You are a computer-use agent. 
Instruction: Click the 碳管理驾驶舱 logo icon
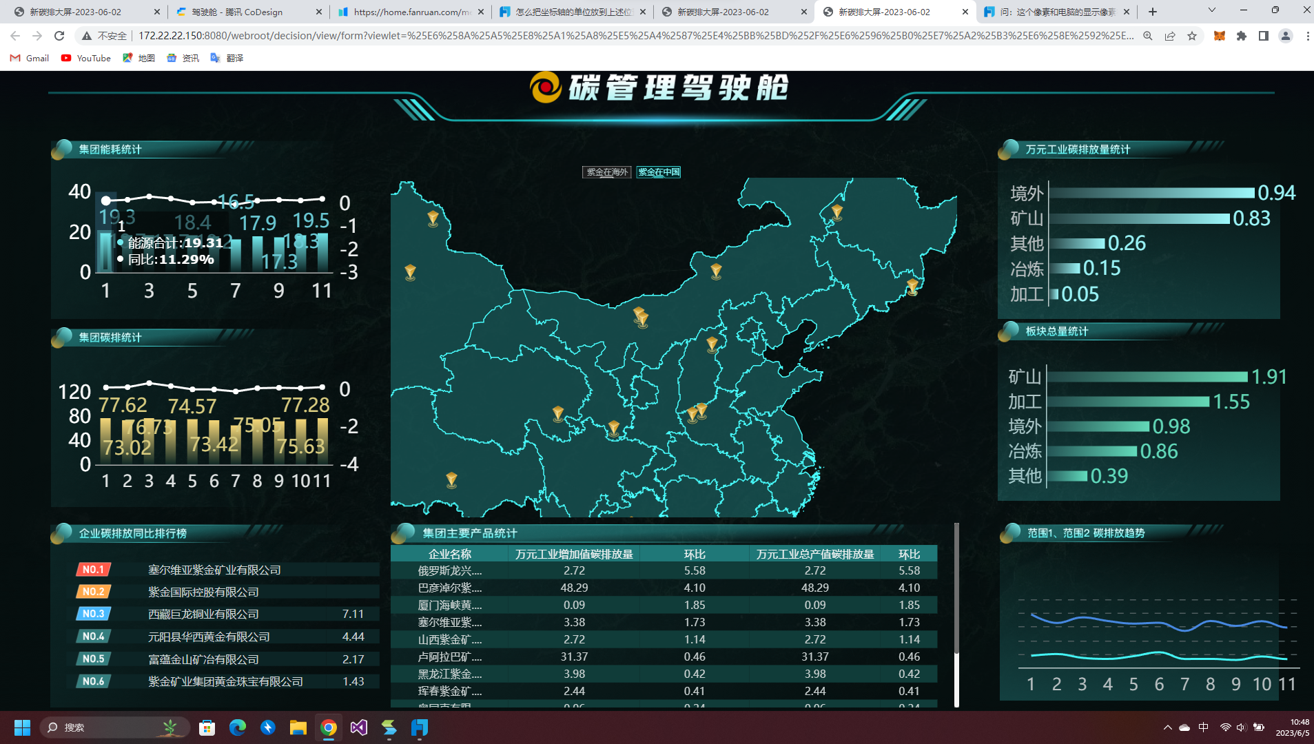tap(546, 87)
